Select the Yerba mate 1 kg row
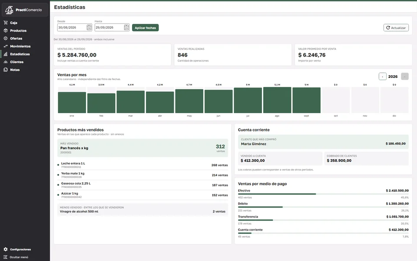 142,175
